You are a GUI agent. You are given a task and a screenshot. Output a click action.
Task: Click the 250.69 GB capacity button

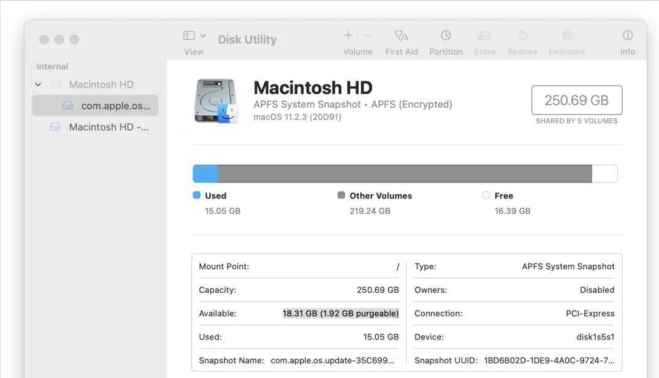click(x=576, y=100)
